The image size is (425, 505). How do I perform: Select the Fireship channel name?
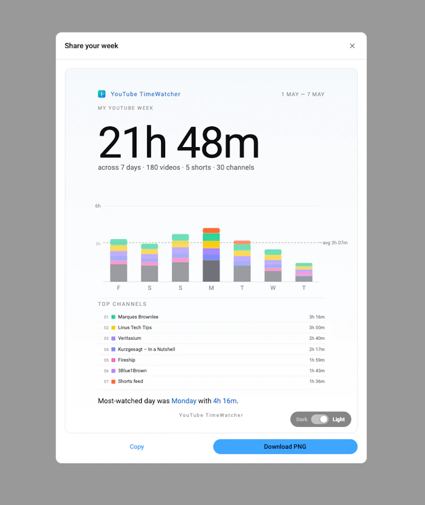click(x=126, y=360)
